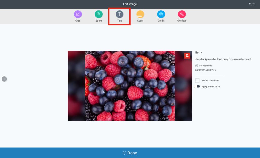Toggle the Apply Transition In switch

click(197, 87)
